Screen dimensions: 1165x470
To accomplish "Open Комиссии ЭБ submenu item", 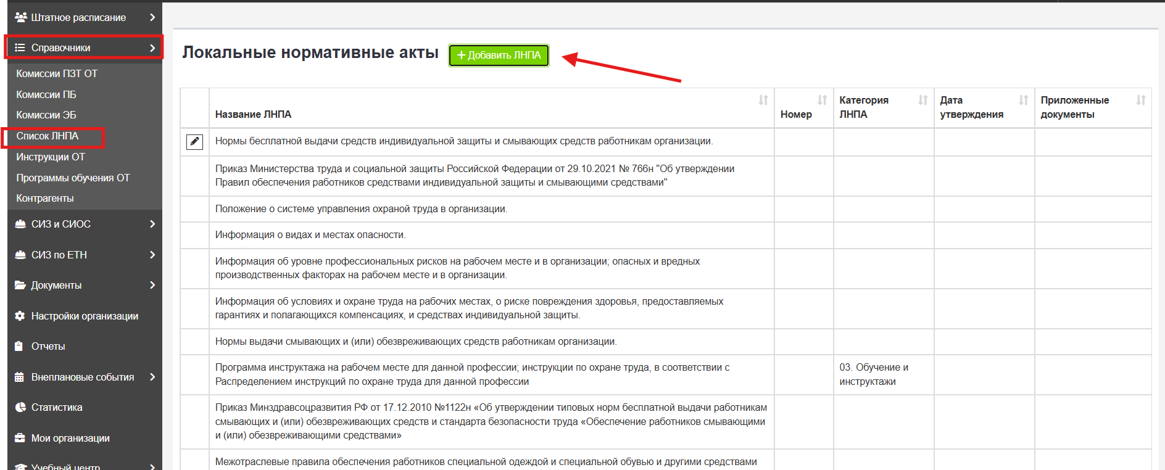I will (x=46, y=115).
